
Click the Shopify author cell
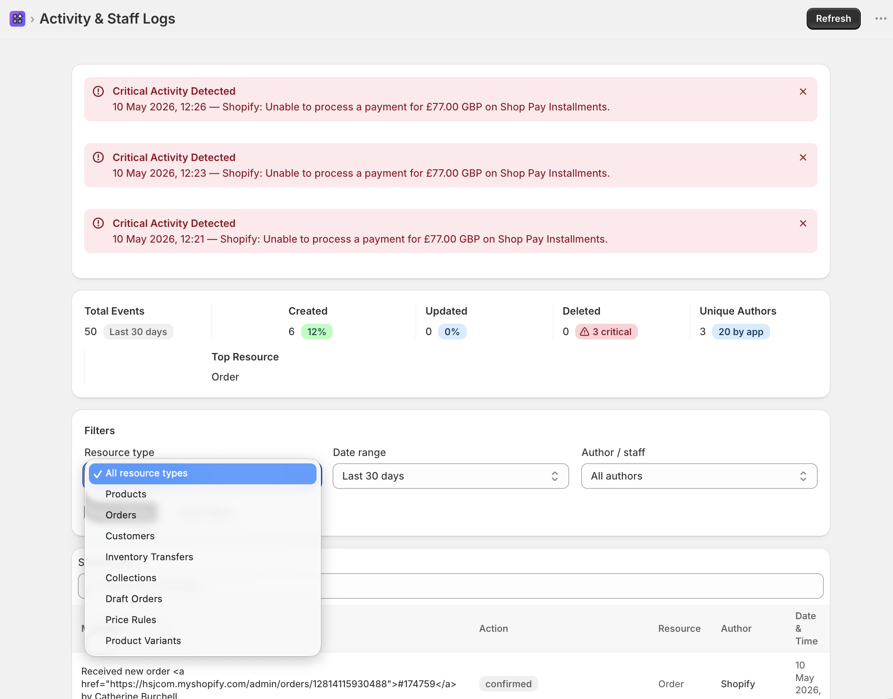coord(738,684)
